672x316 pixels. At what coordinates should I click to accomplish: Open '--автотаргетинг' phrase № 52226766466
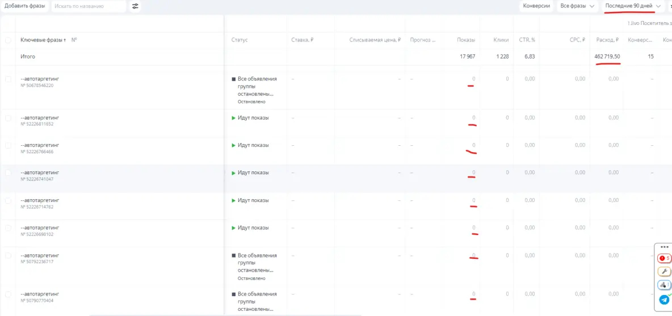(x=40, y=145)
